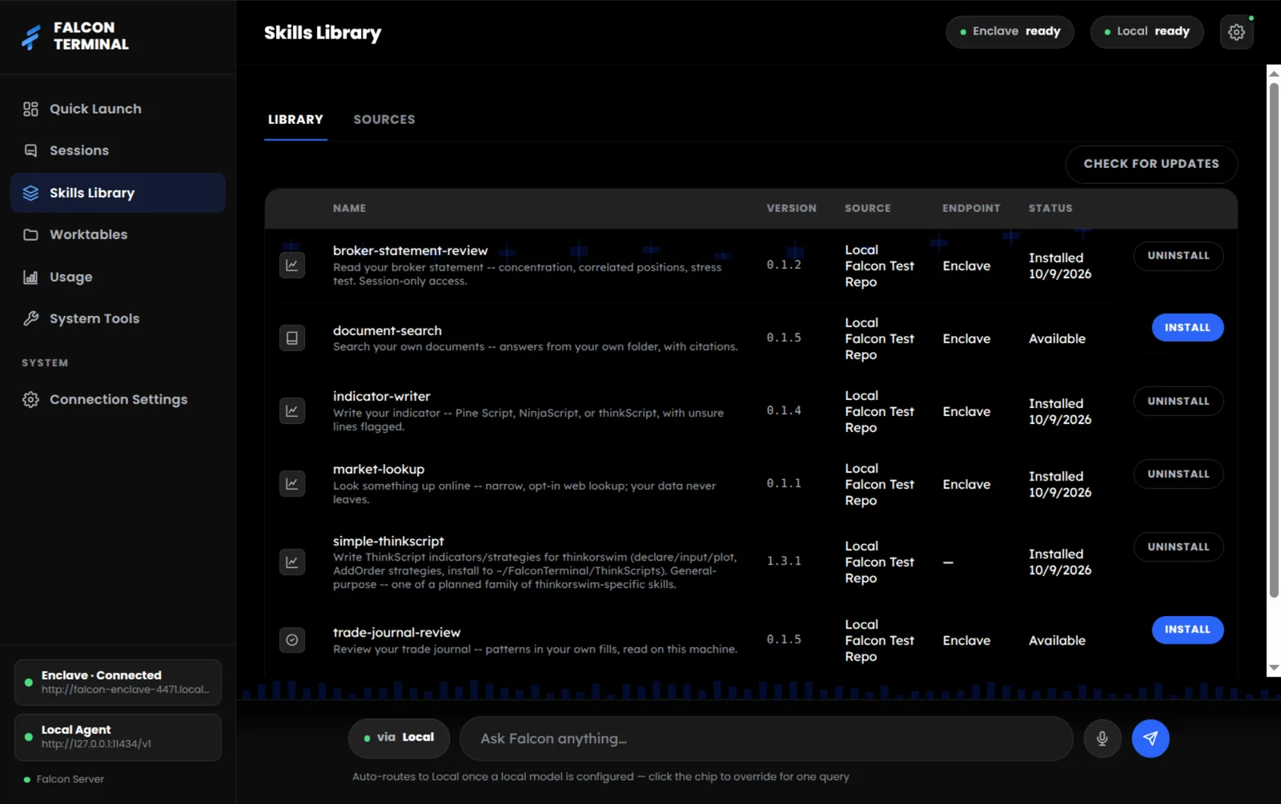Viewport: 1281px width, 804px height.
Task: Open settings gear in top right
Action: 1236,32
